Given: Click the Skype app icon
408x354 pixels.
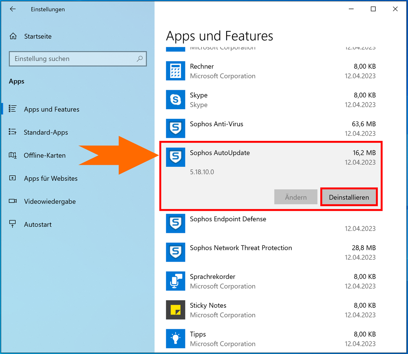Looking at the screenshot, I should coord(175,100).
